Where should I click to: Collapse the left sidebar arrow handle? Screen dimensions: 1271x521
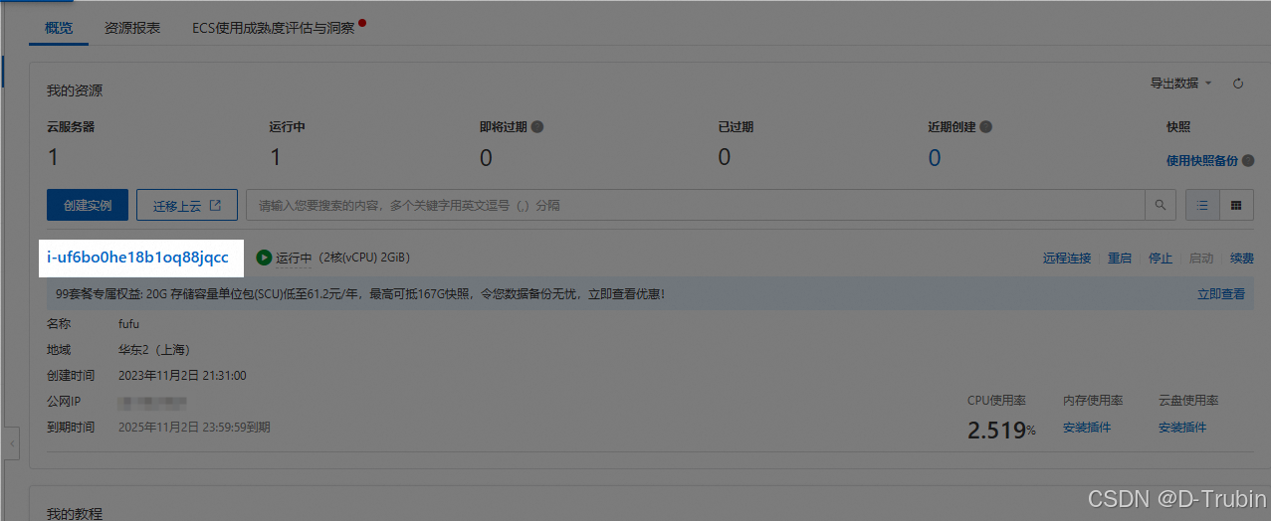tap(12, 443)
